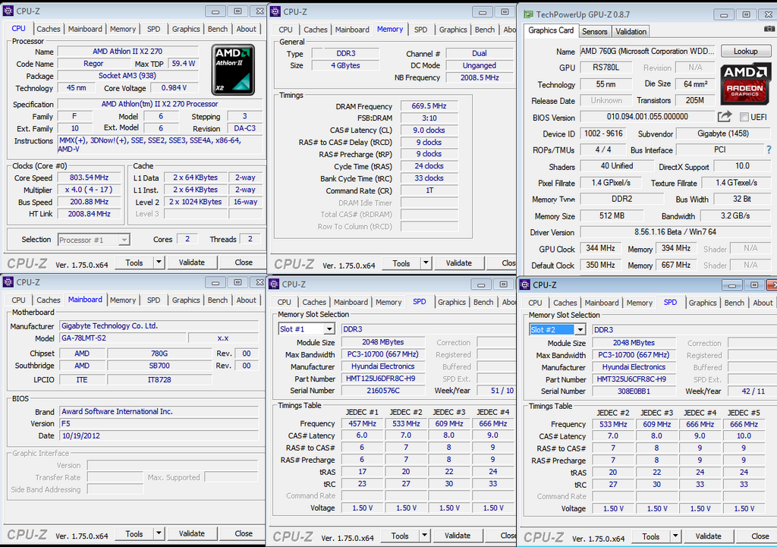Switch to the Caches tab in the CPU-tab window
This screenshot has width=777, height=547.
point(49,29)
